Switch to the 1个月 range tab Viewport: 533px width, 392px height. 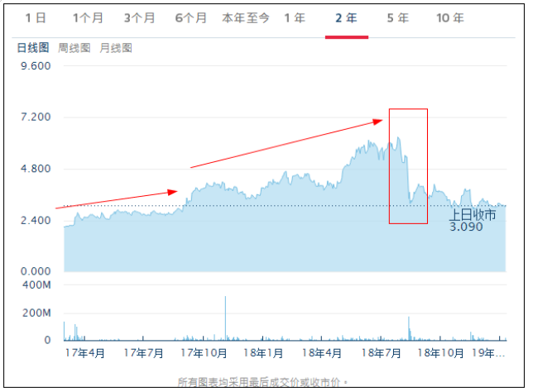87,18
